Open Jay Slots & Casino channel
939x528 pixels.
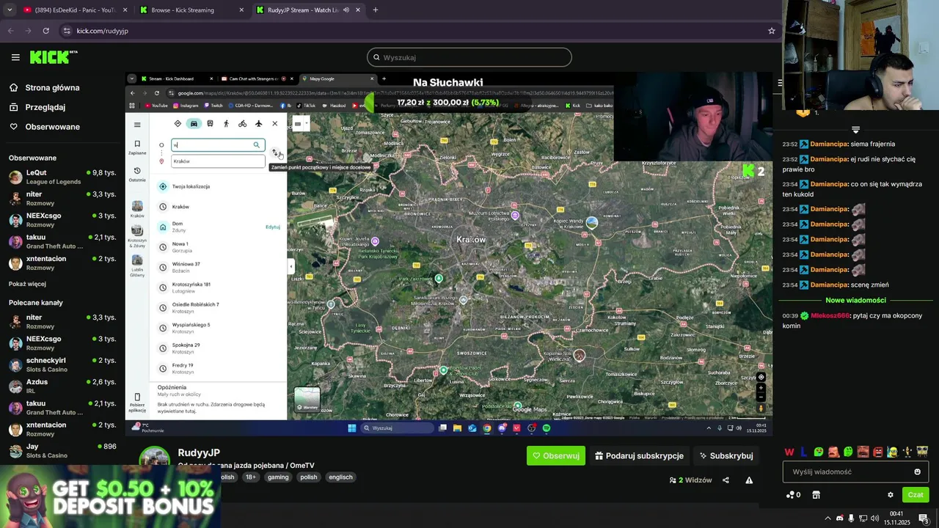pyautogui.click(x=62, y=450)
